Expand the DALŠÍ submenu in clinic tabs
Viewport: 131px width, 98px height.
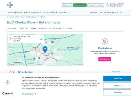pyautogui.click(x=69, y=28)
